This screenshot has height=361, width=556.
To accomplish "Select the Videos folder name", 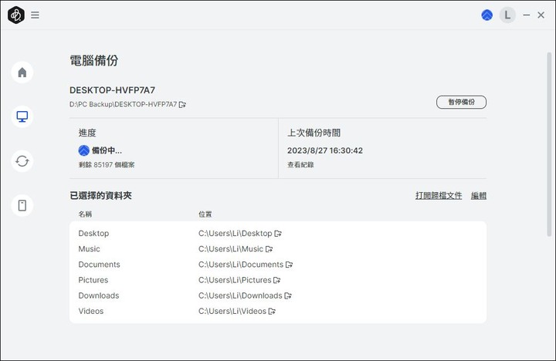I will (x=91, y=312).
